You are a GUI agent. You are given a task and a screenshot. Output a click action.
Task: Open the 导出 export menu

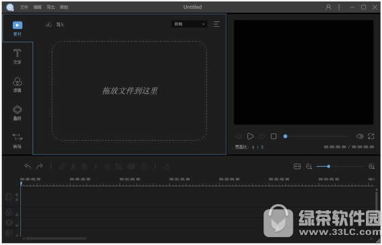point(51,7)
